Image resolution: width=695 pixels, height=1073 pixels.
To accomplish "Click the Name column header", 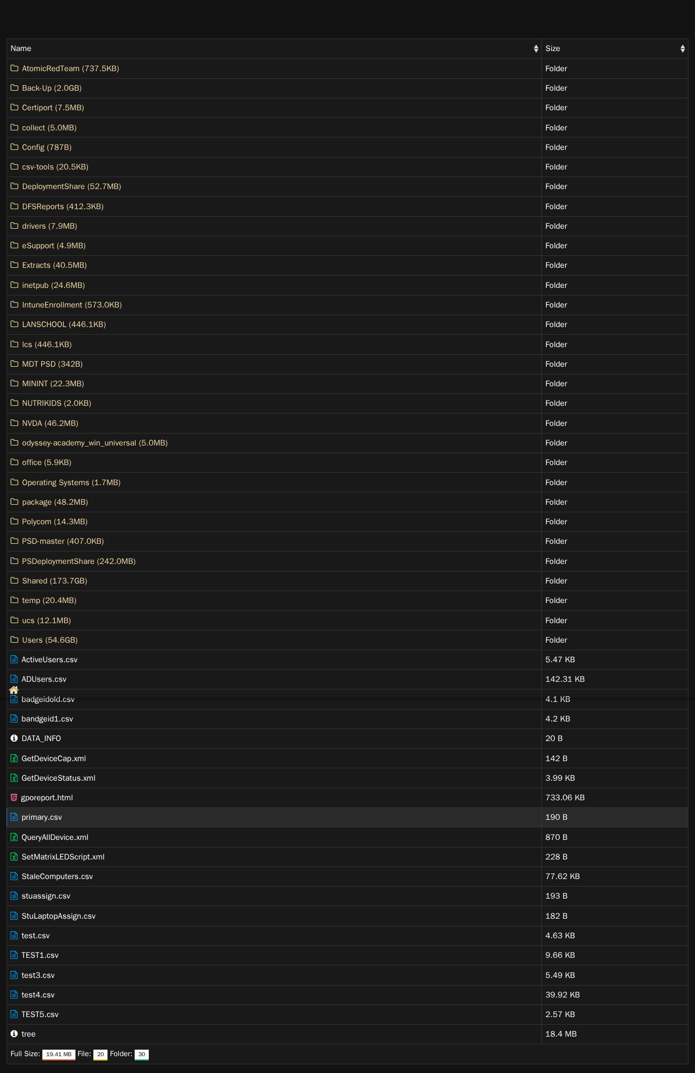I will [21, 49].
